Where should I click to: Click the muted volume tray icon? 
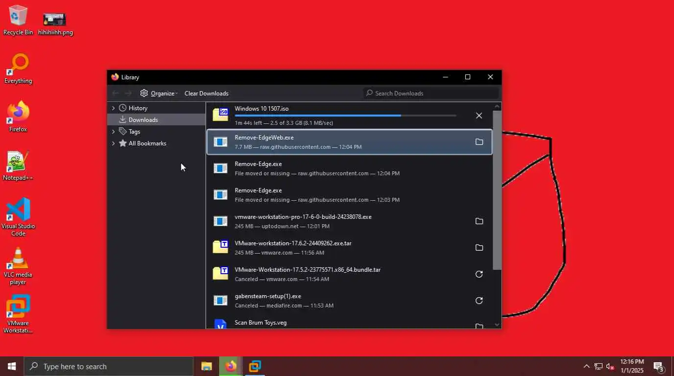(610, 366)
